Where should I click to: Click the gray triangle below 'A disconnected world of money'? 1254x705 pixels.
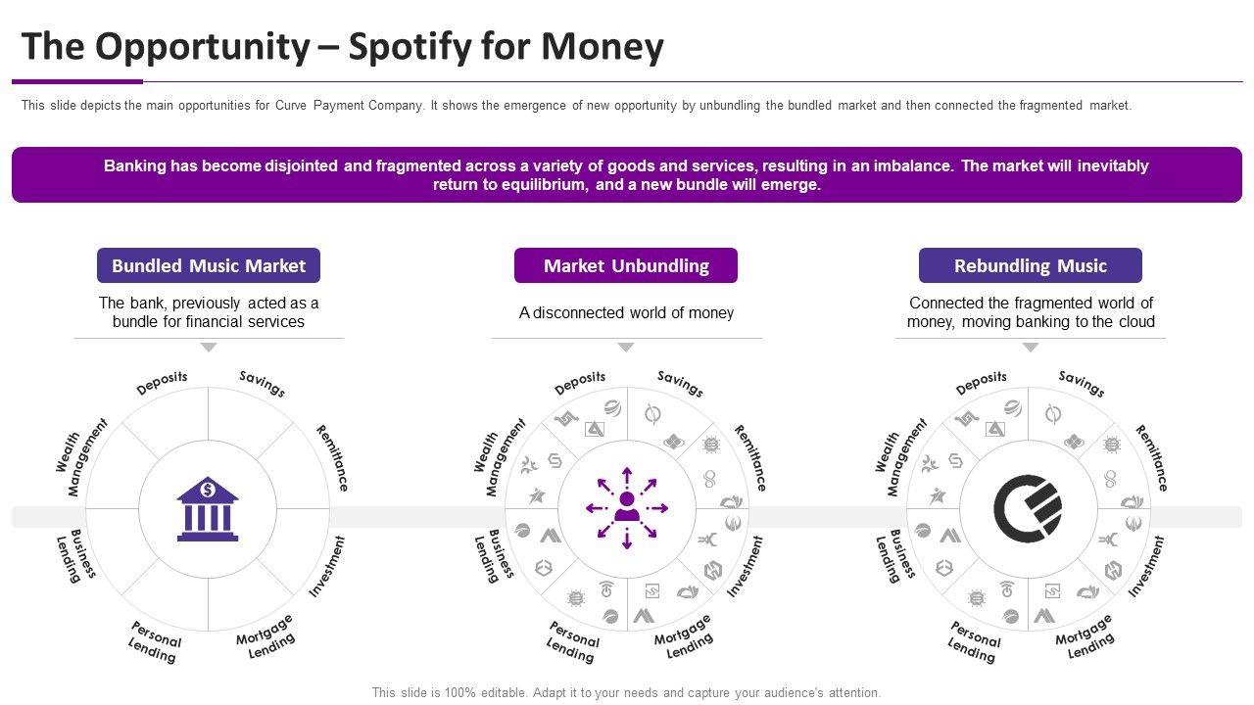(626, 348)
